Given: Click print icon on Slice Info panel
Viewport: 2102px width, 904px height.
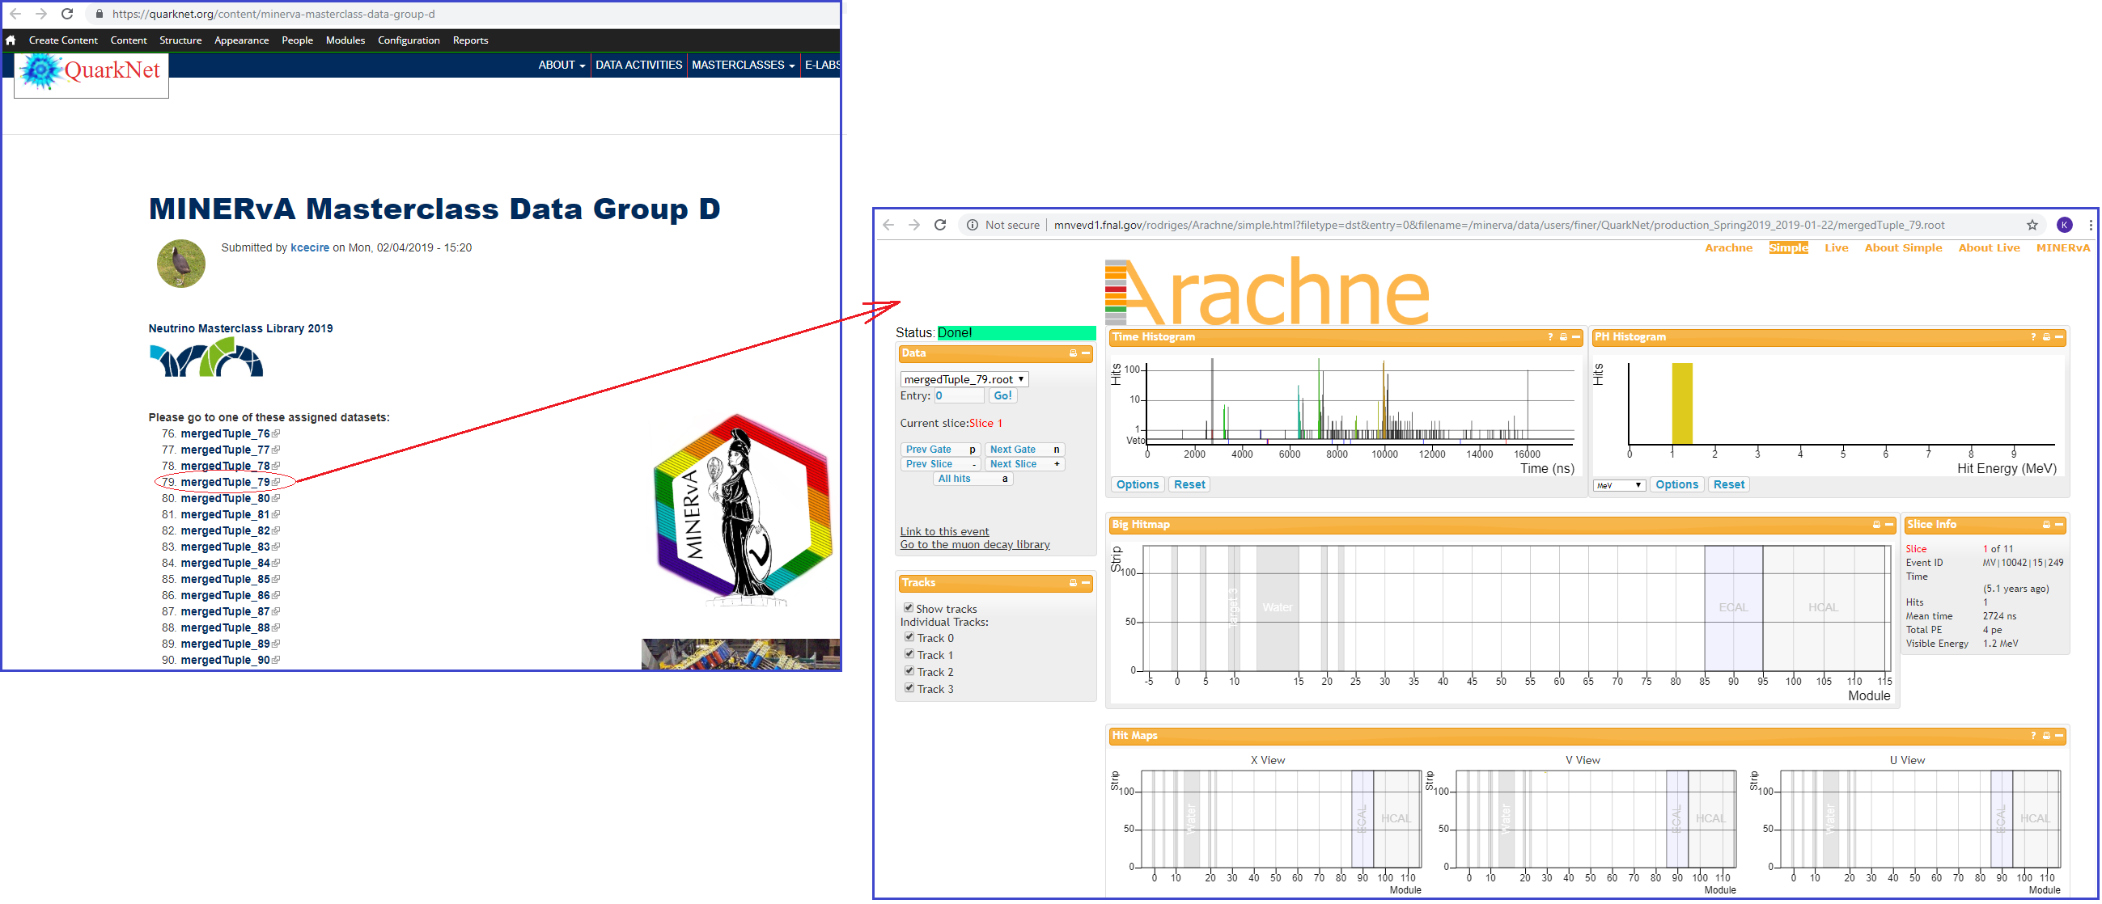Looking at the screenshot, I should coord(2046,525).
